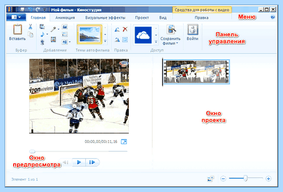Expand the Add music dropdown arrow
The width and height of the screenshot is (283, 192).
(x=47, y=34)
